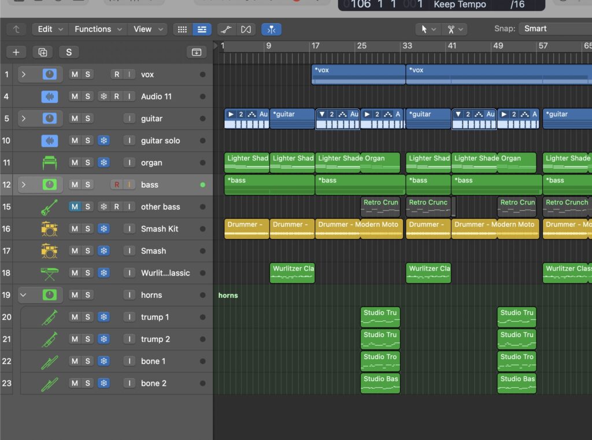Viewport: 592px width, 440px height.
Task: Click bar 17 on the timeline ruler
Action: click(x=314, y=46)
